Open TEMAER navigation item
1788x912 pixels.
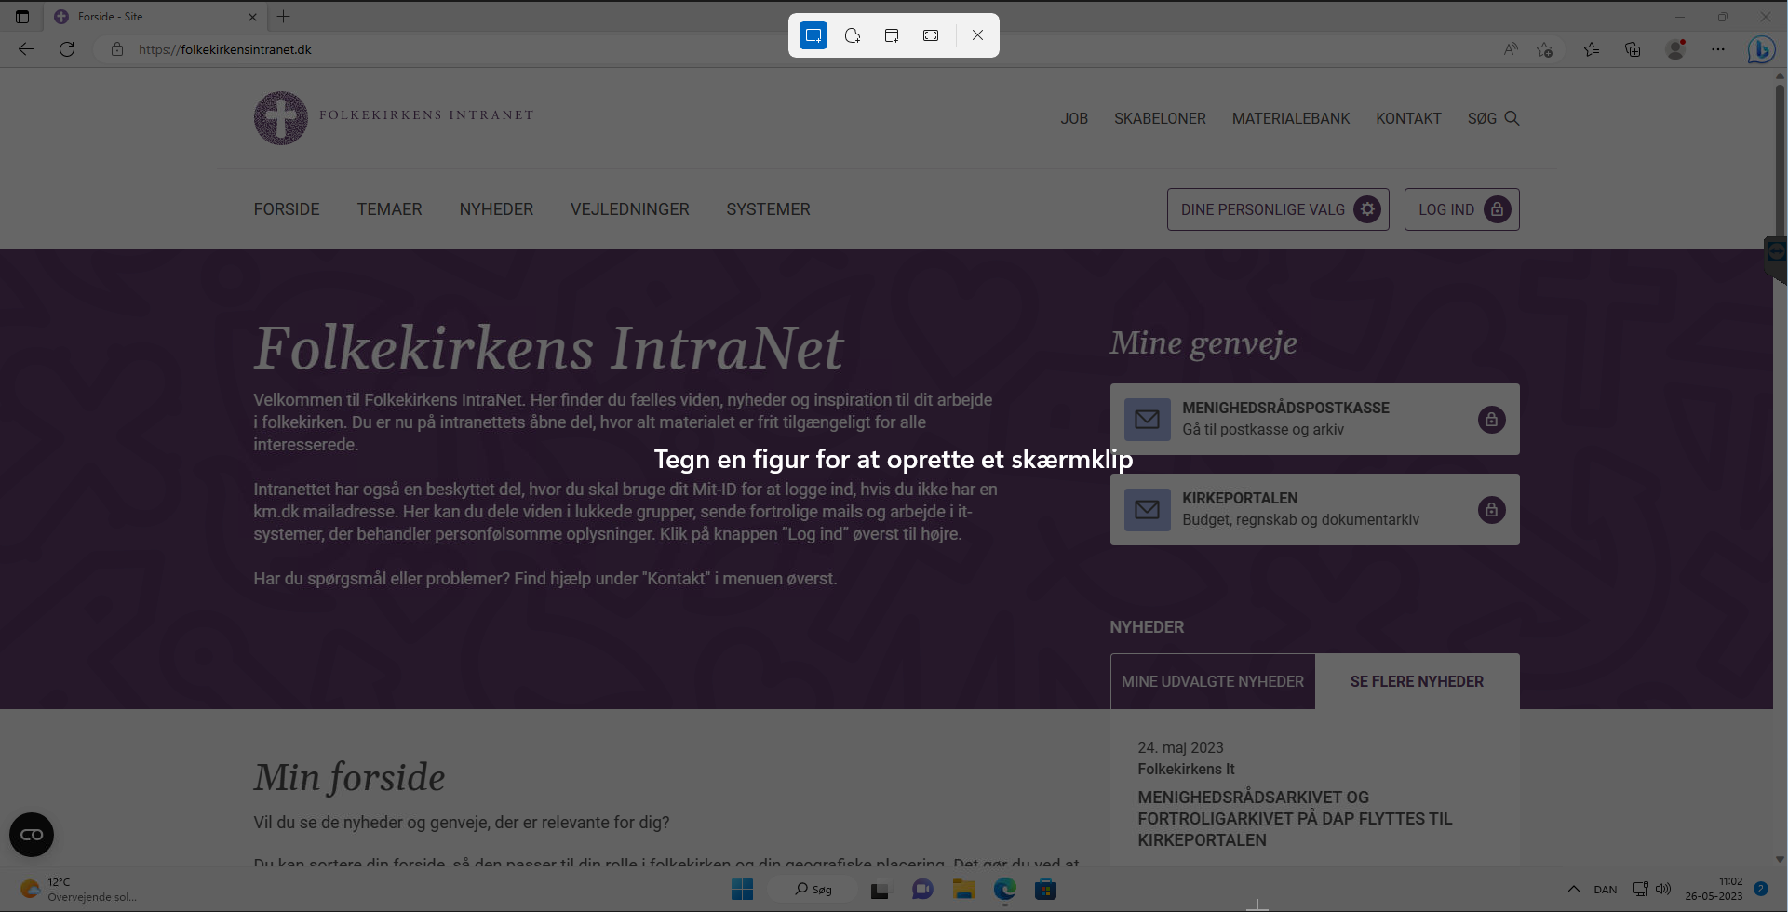click(389, 209)
